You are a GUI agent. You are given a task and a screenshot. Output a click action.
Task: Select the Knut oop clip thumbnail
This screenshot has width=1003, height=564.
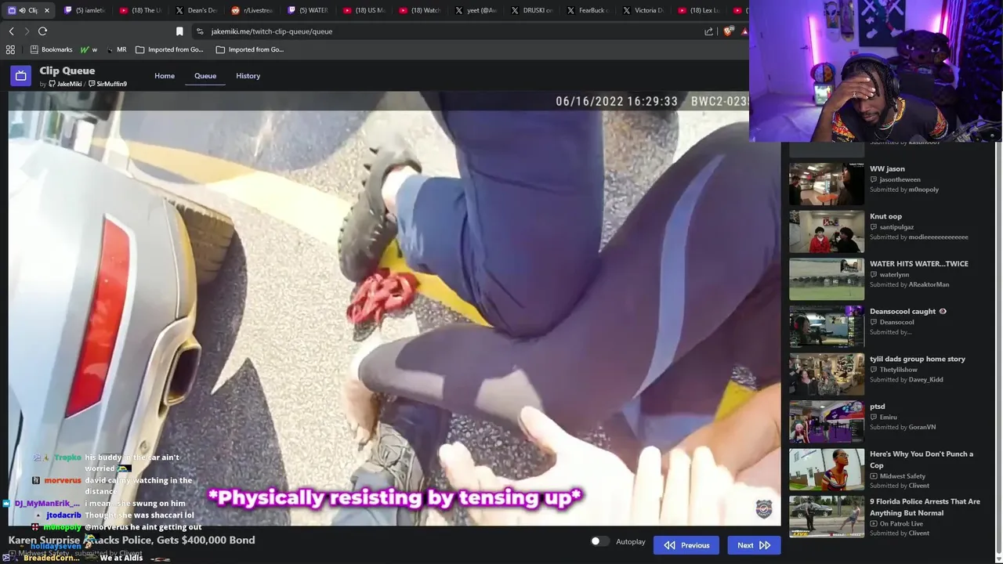(x=827, y=231)
